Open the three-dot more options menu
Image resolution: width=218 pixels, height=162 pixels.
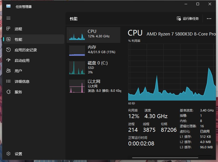pyautogui.click(x=209, y=19)
